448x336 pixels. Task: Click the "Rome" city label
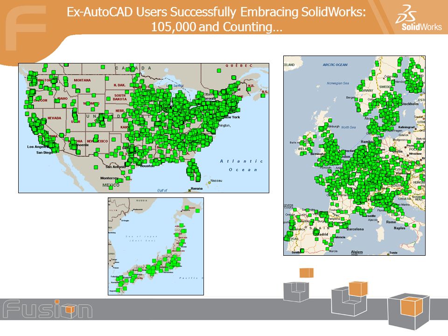[391, 222]
